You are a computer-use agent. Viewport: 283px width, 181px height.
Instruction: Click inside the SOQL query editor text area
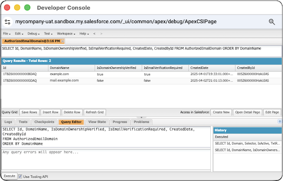point(106,137)
